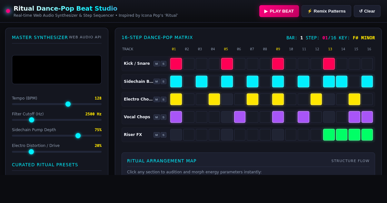Enable Riser FX step 08
This screenshot has height=203, width=387.
tap(265, 135)
